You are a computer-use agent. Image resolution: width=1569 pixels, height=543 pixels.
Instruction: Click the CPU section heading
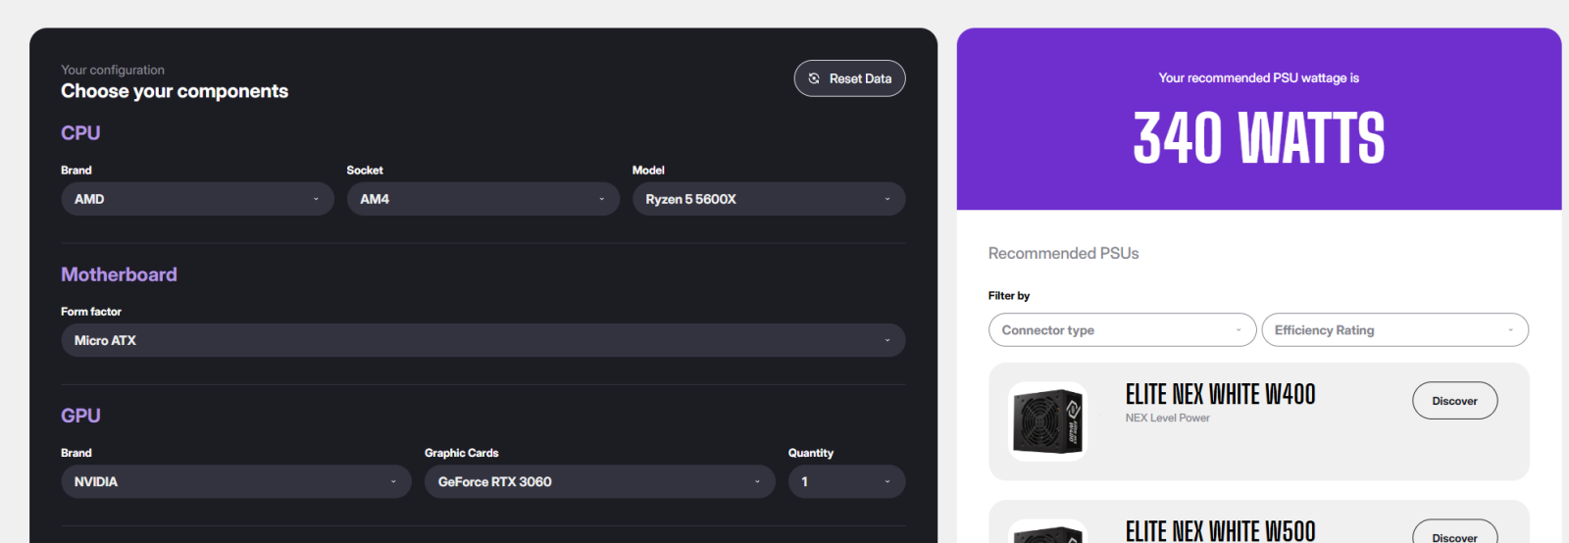(x=80, y=132)
